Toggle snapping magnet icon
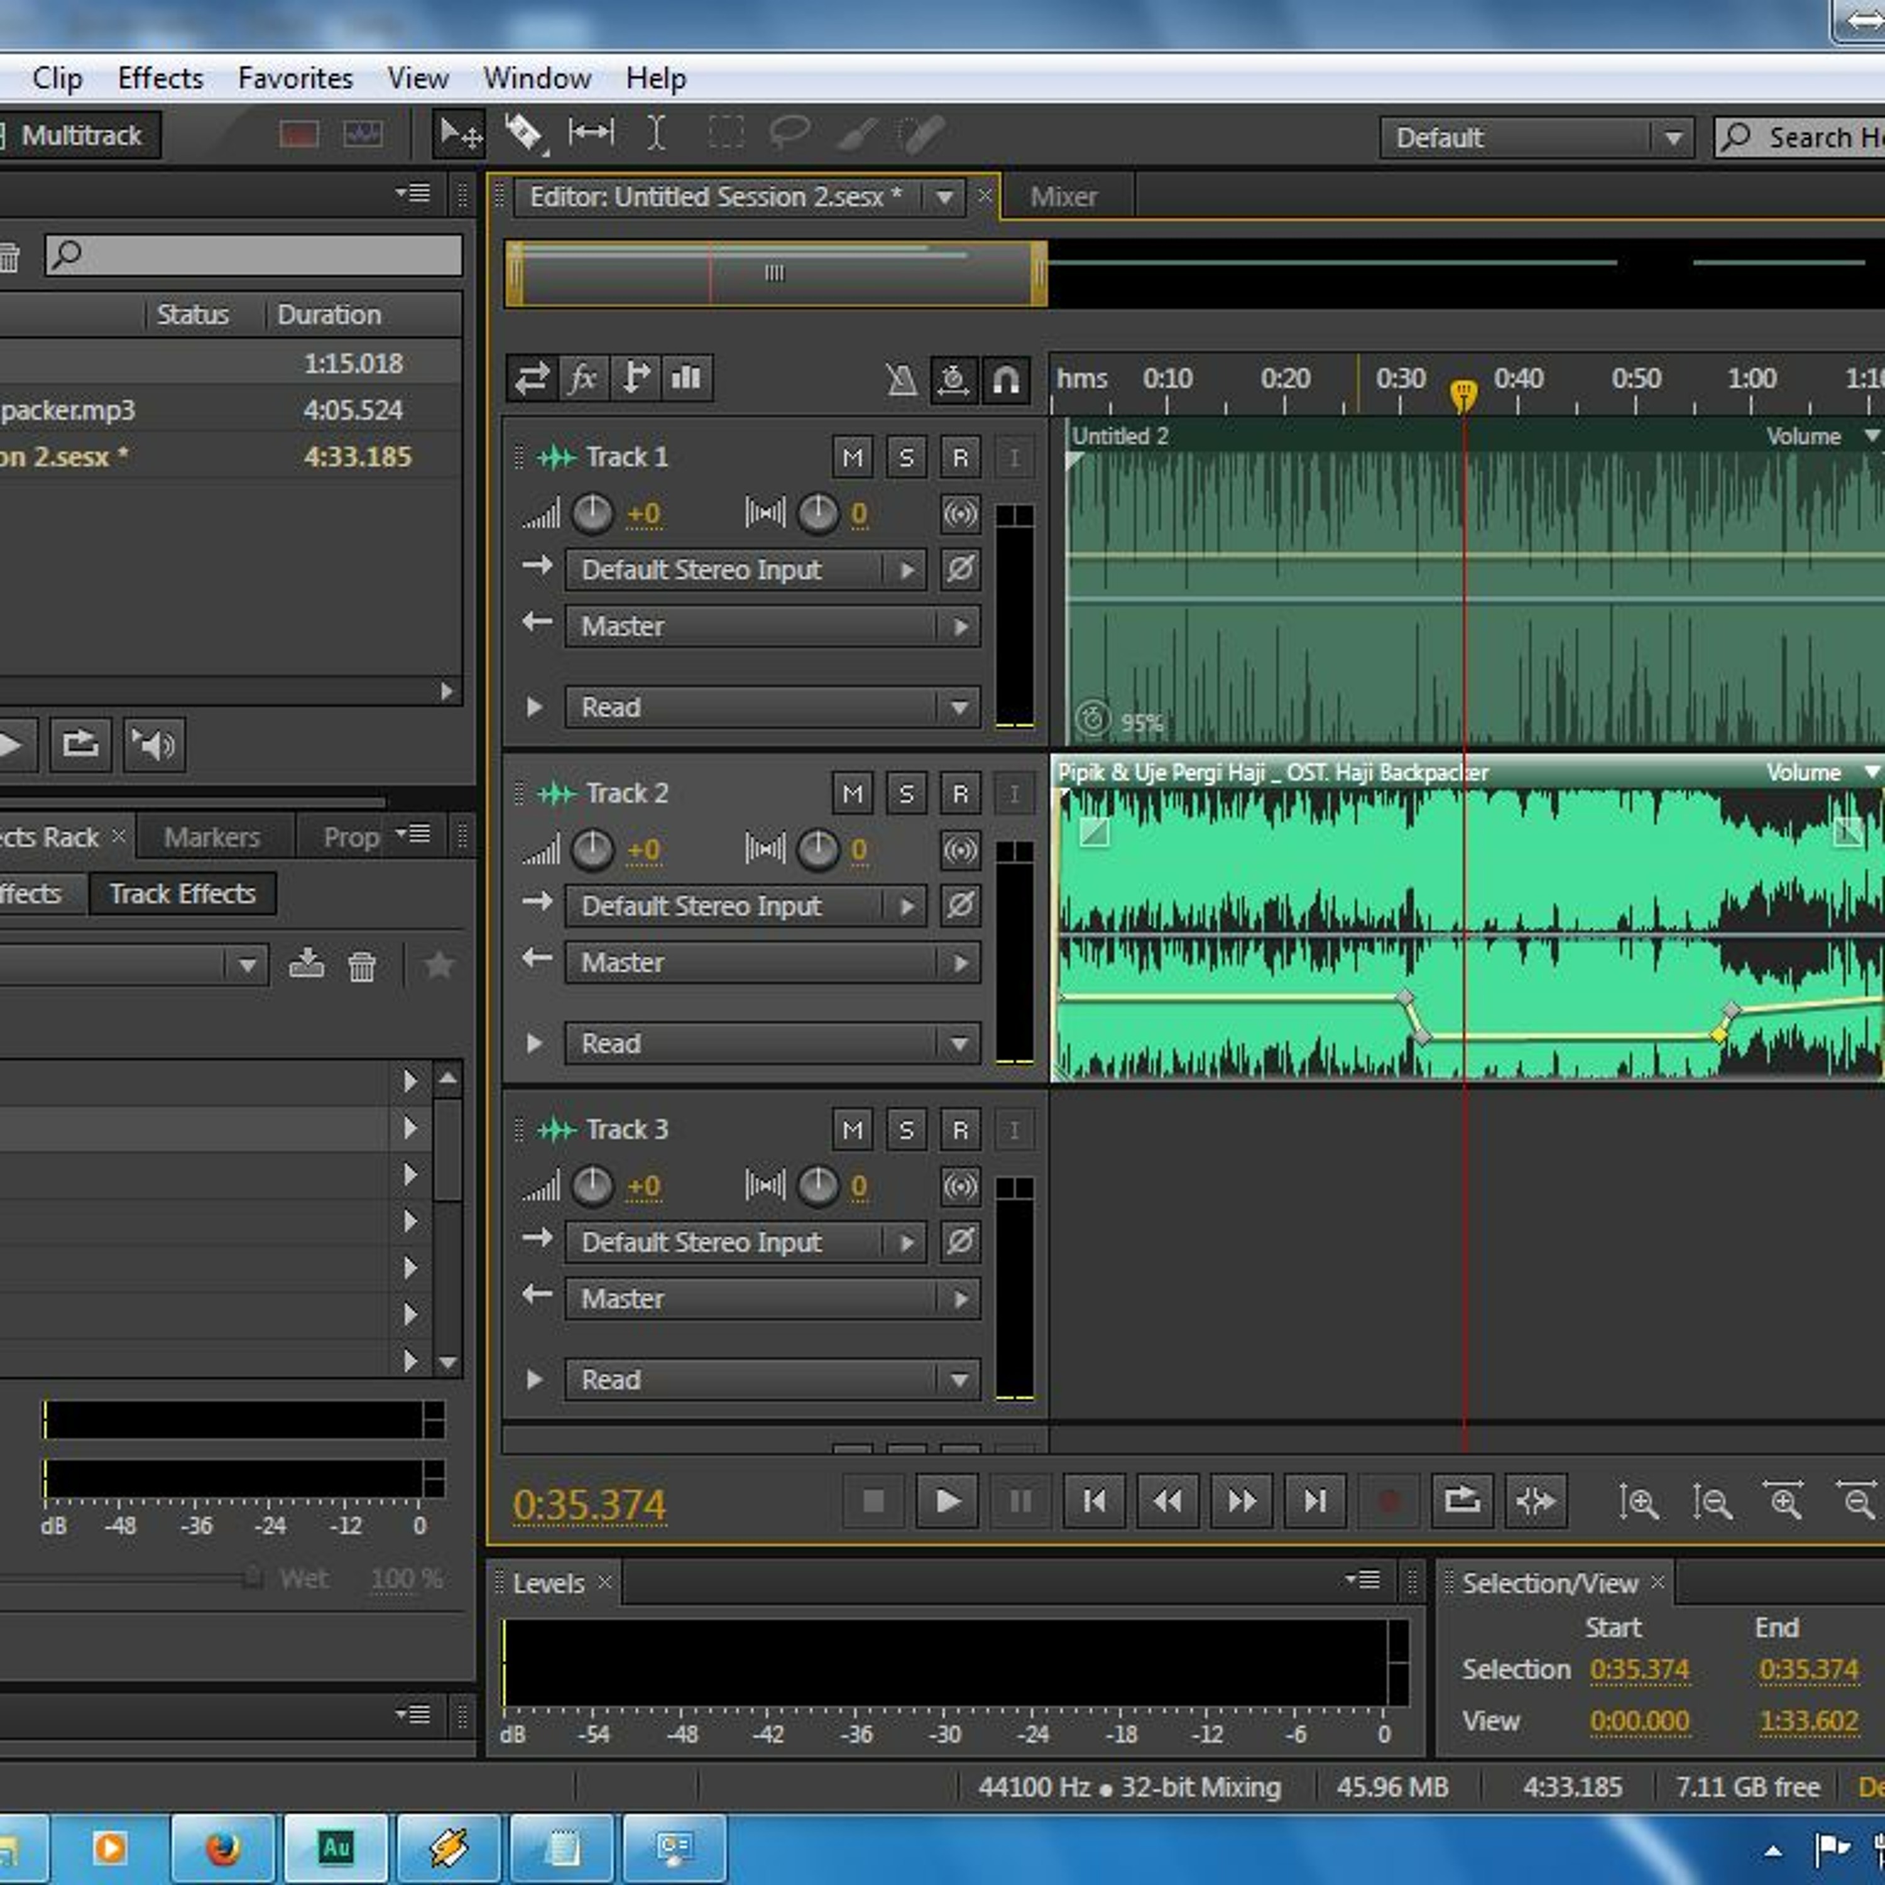 (1006, 378)
